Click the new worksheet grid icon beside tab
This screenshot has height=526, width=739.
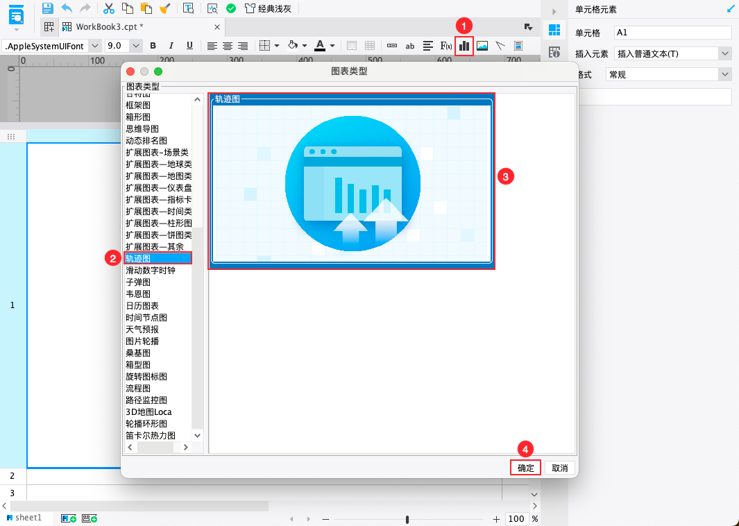(49, 27)
